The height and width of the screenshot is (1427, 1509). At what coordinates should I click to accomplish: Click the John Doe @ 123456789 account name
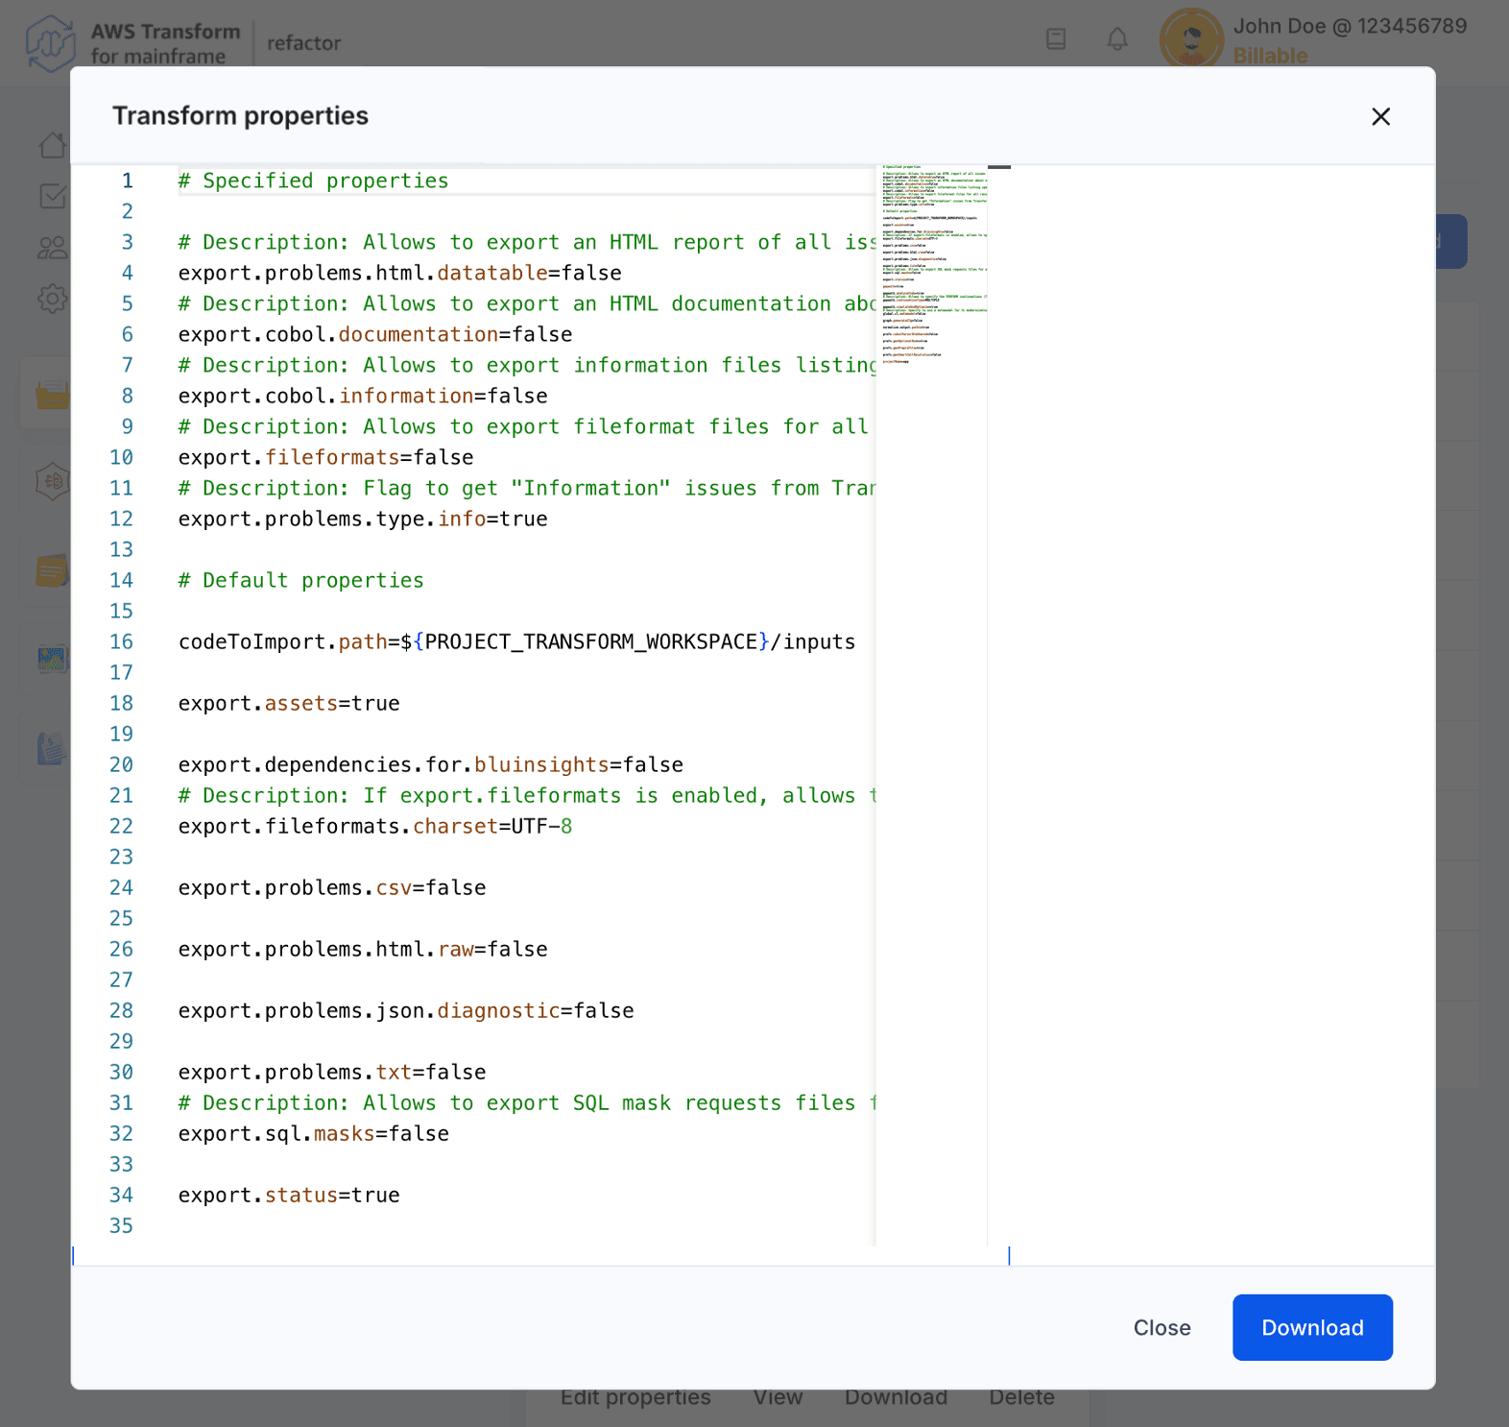(1350, 26)
